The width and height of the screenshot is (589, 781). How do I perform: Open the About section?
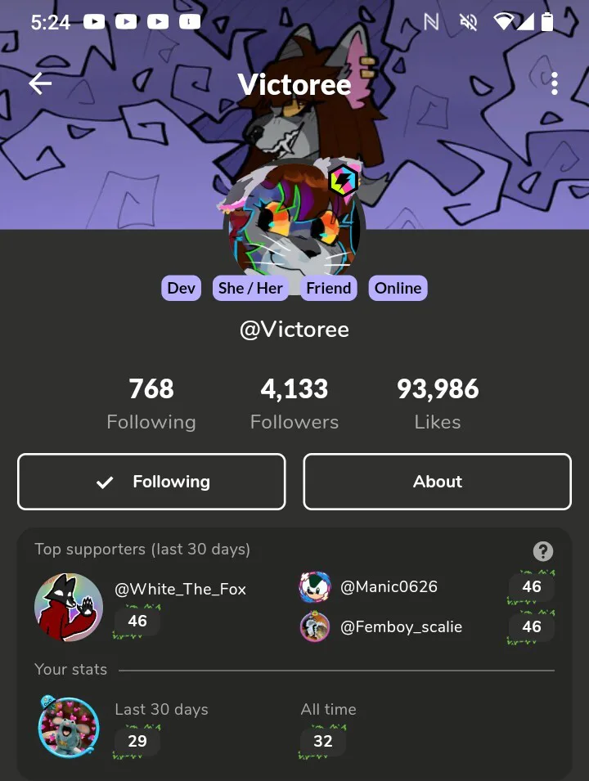(437, 482)
